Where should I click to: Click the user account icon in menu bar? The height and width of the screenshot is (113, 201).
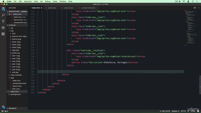188,1
